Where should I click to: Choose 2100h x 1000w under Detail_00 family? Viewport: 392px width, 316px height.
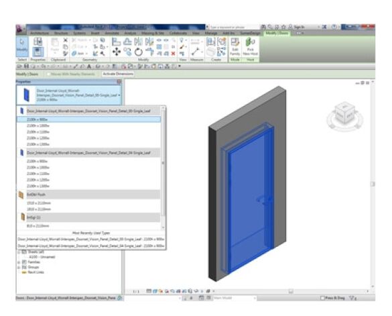pyautogui.click(x=88, y=125)
